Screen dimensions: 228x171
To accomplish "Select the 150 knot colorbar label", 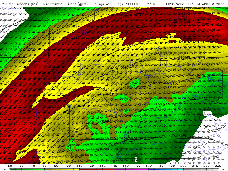I will click(126, 166).
